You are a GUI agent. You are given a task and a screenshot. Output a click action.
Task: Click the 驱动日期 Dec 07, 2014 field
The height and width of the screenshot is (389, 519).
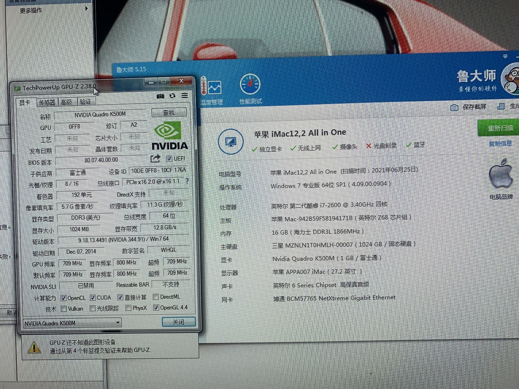click(x=81, y=252)
